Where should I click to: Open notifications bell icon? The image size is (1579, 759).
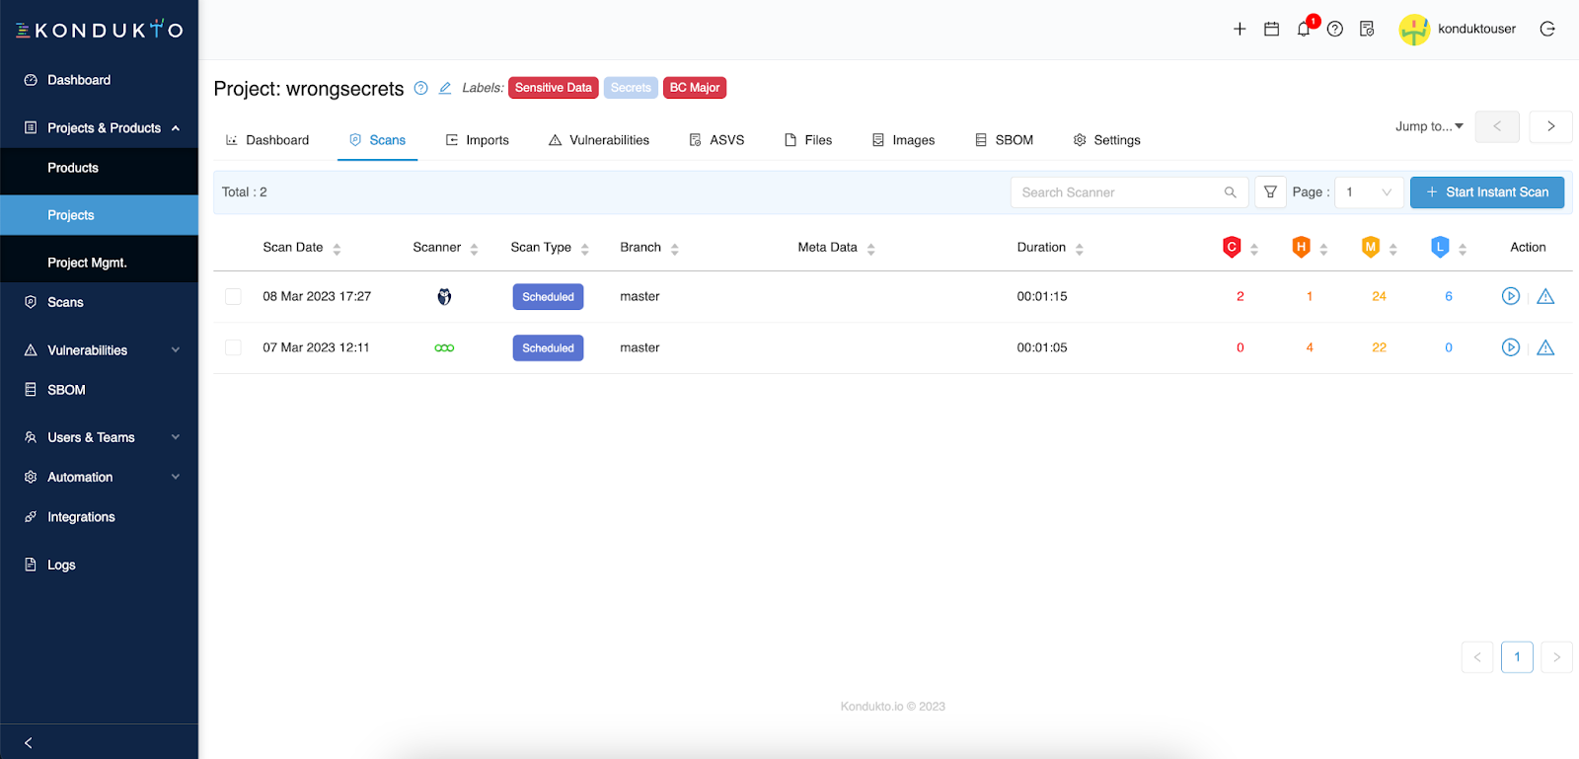(1304, 29)
